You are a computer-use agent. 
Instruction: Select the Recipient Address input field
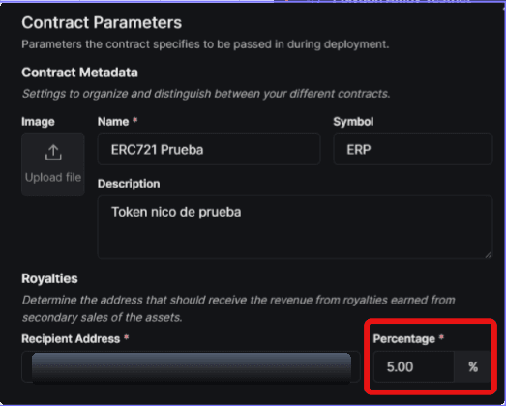pyautogui.click(x=191, y=367)
